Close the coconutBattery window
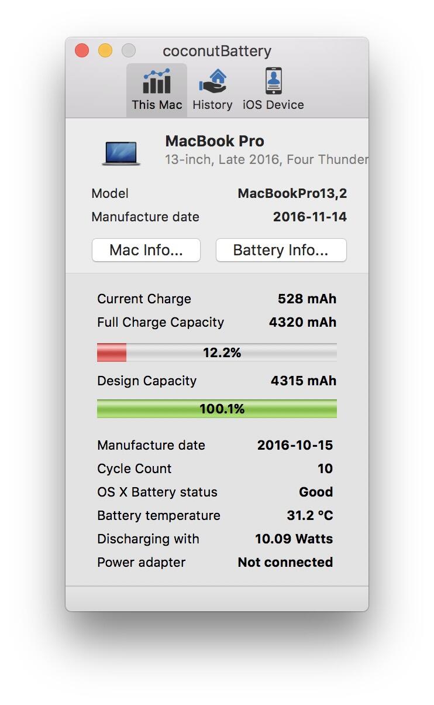Image resolution: width=434 pixels, height=705 pixels. [x=82, y=51]
